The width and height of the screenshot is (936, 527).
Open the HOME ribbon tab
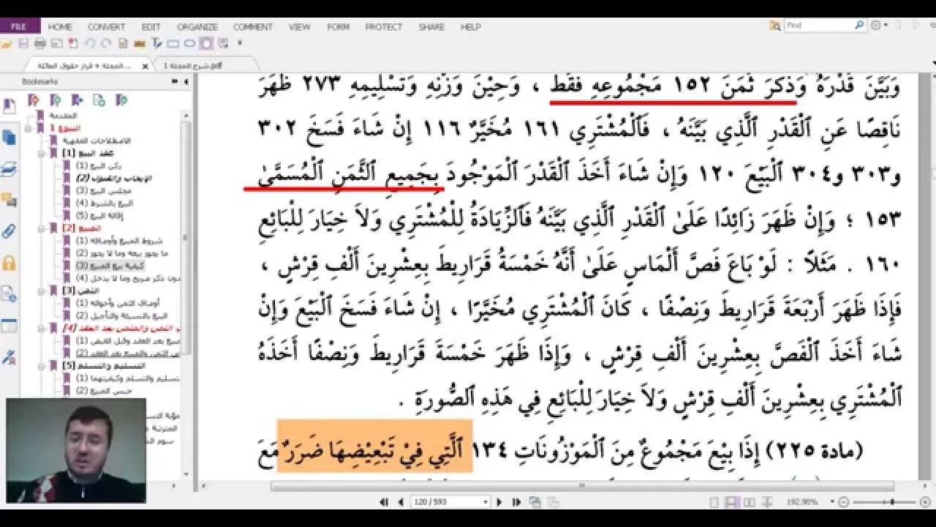60,26
